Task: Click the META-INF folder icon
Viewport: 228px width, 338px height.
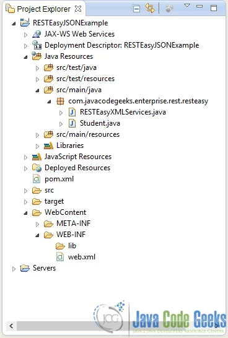Action: click(x=48, y=223)
